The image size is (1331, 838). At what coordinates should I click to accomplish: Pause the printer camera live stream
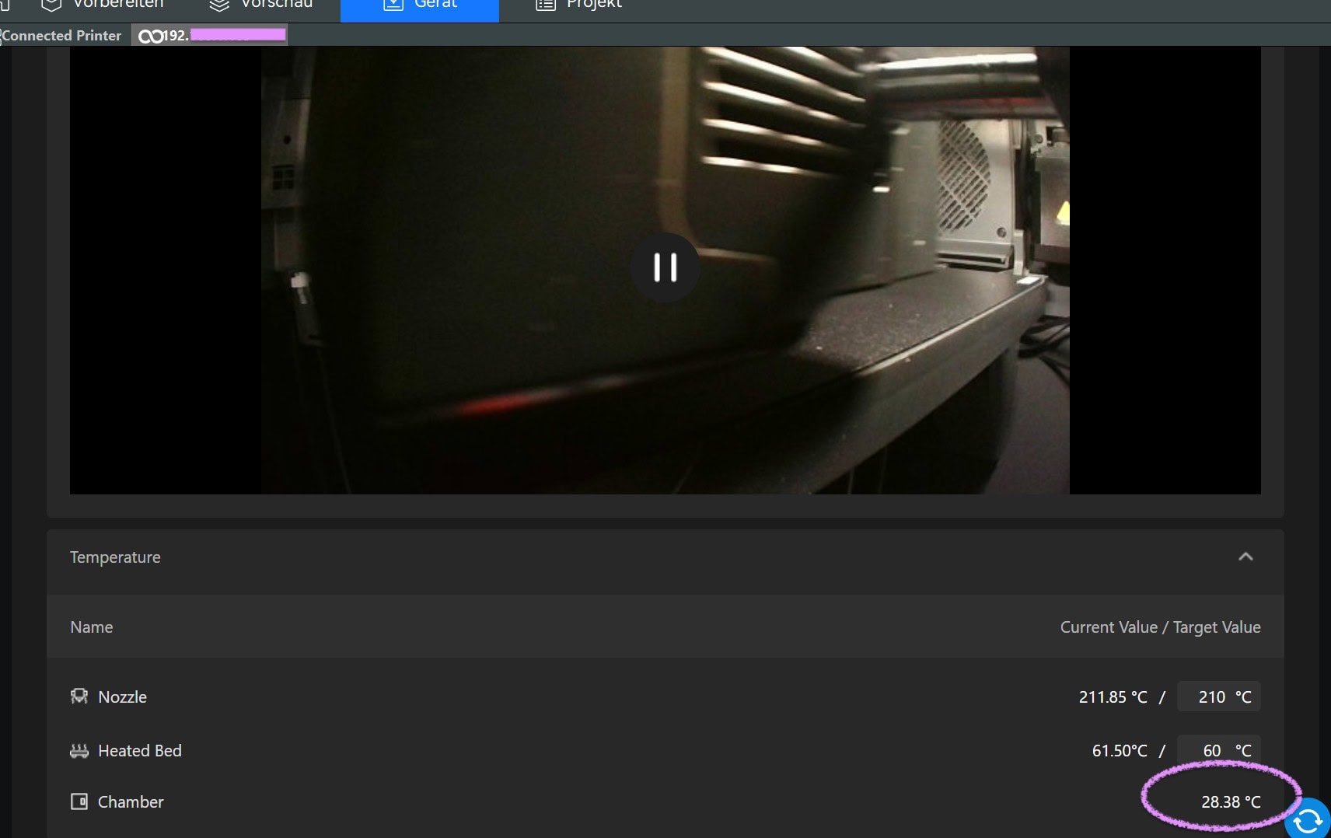pos(665,267)
